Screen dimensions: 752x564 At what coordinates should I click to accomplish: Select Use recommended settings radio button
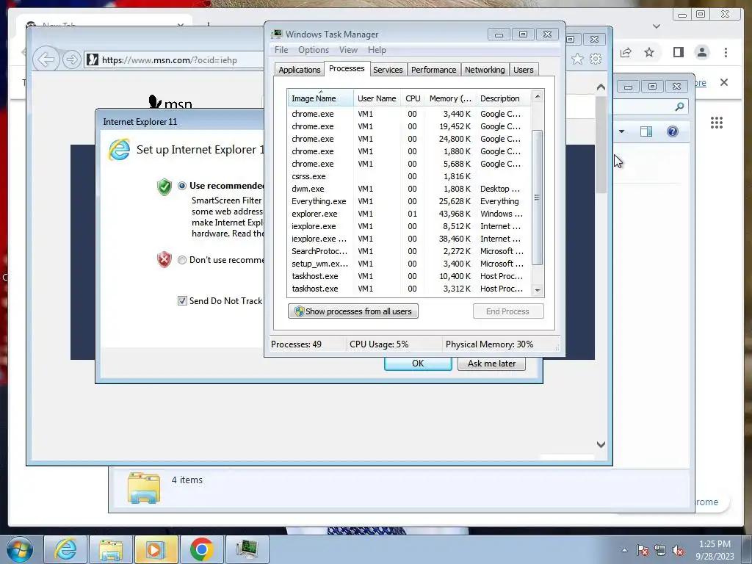click(182, 186)
